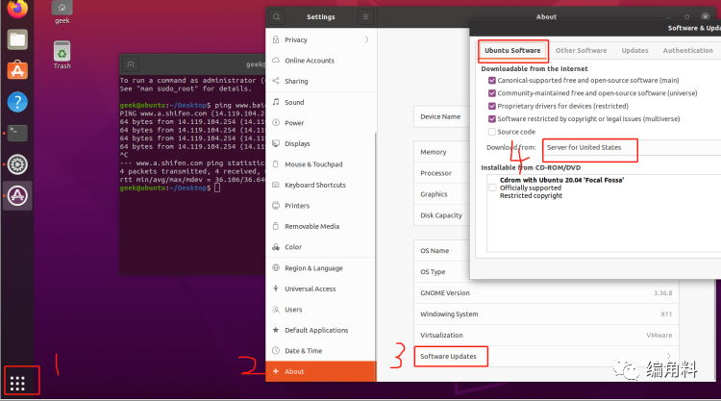Open the Help dock icon
This screenshot has height=401, width=721.
point(17,102)
